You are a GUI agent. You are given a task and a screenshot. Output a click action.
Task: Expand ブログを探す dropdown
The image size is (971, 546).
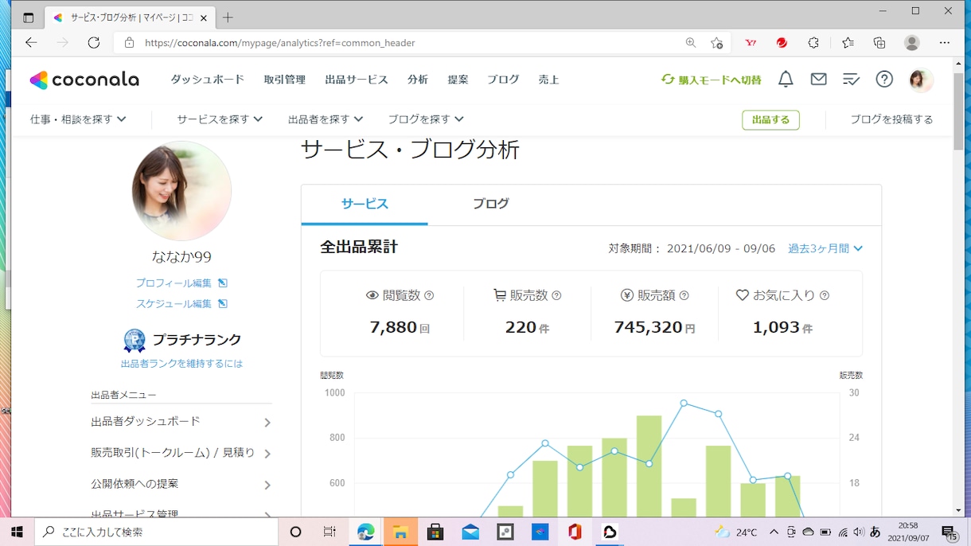click(426, 119)
